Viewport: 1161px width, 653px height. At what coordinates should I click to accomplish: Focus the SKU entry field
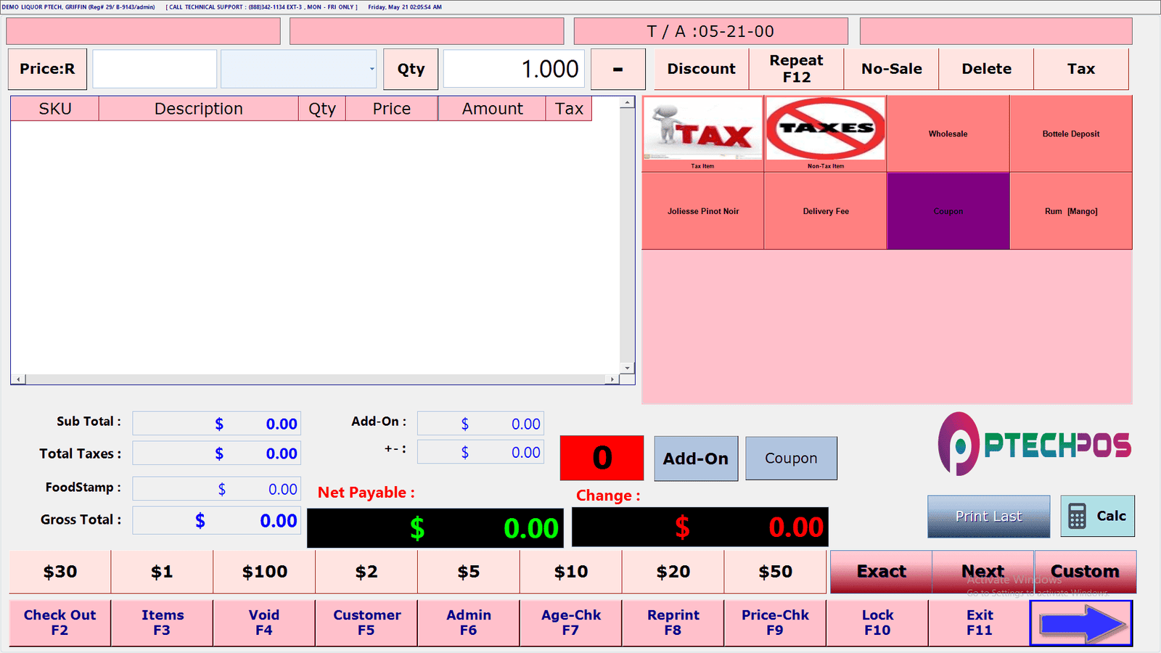(155, 69)
